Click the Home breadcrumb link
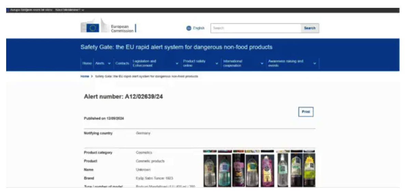This screenshot has width=406, height=196. click(85, 76)
